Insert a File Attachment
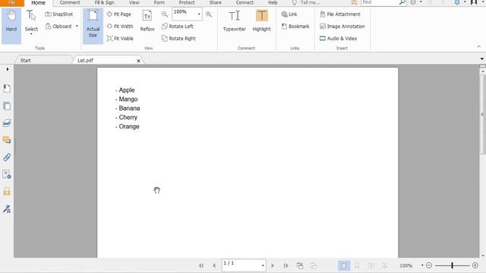 (x=340, y=14)
